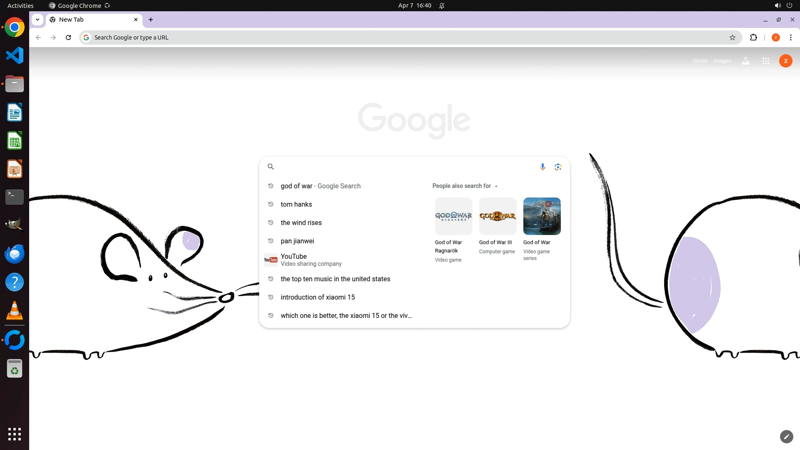Open Chrome three-dot menu

click(x=790, y=37)
